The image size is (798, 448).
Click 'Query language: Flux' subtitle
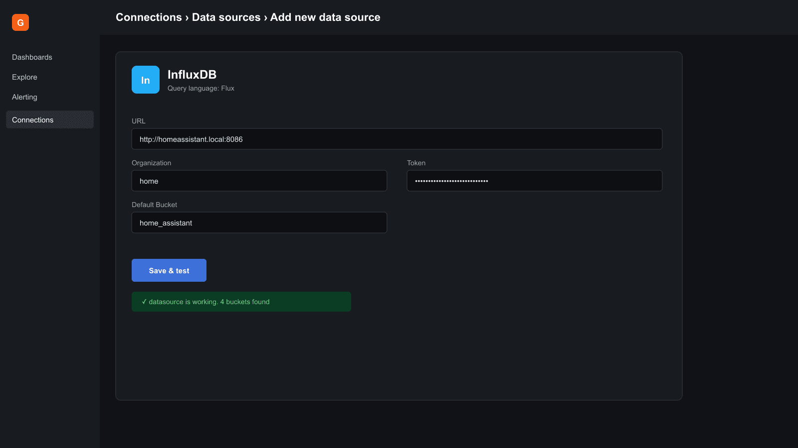point(201,88)
